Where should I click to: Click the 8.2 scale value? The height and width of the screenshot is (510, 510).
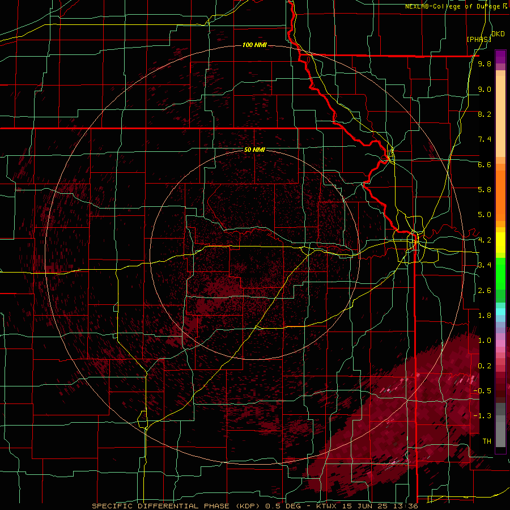[484, 114]
